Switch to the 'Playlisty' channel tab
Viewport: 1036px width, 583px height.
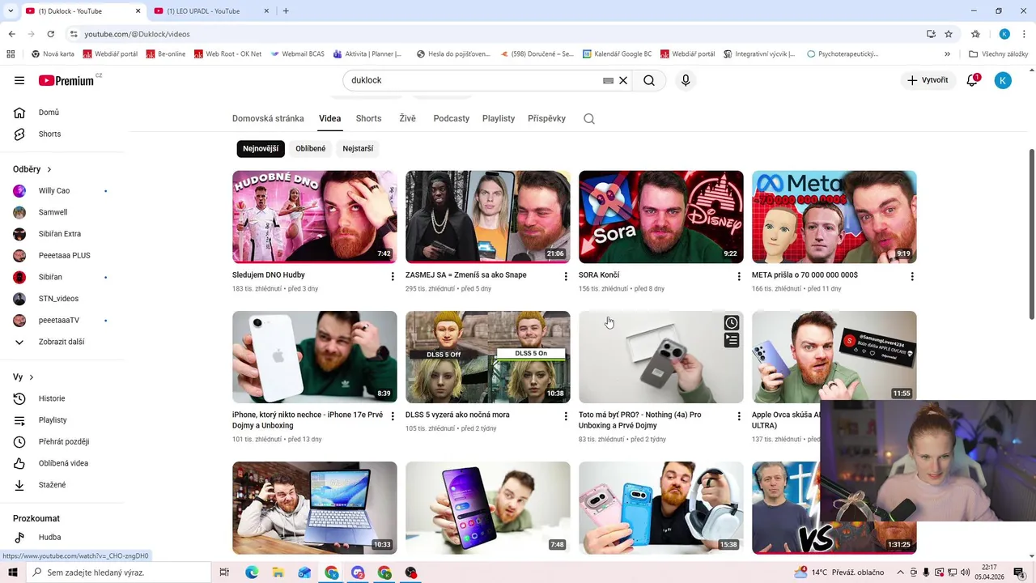pyautogui.click(x=499, y=118)
